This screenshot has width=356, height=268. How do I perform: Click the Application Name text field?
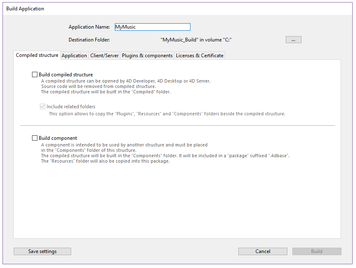[152, 27]
